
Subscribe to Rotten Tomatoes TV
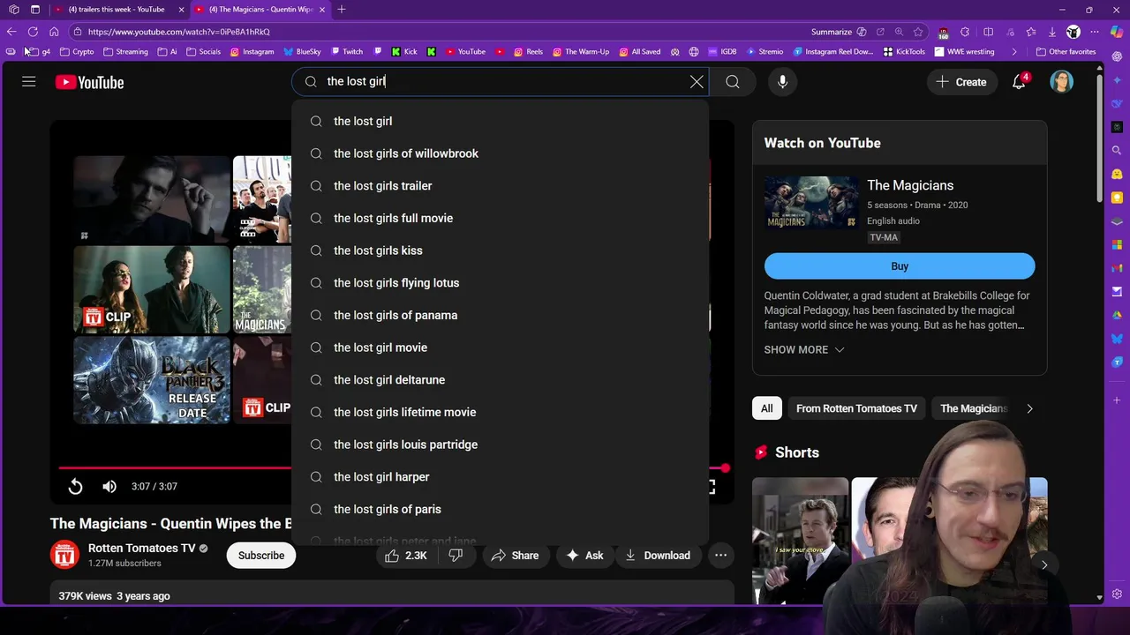click(x=261, y=555)
